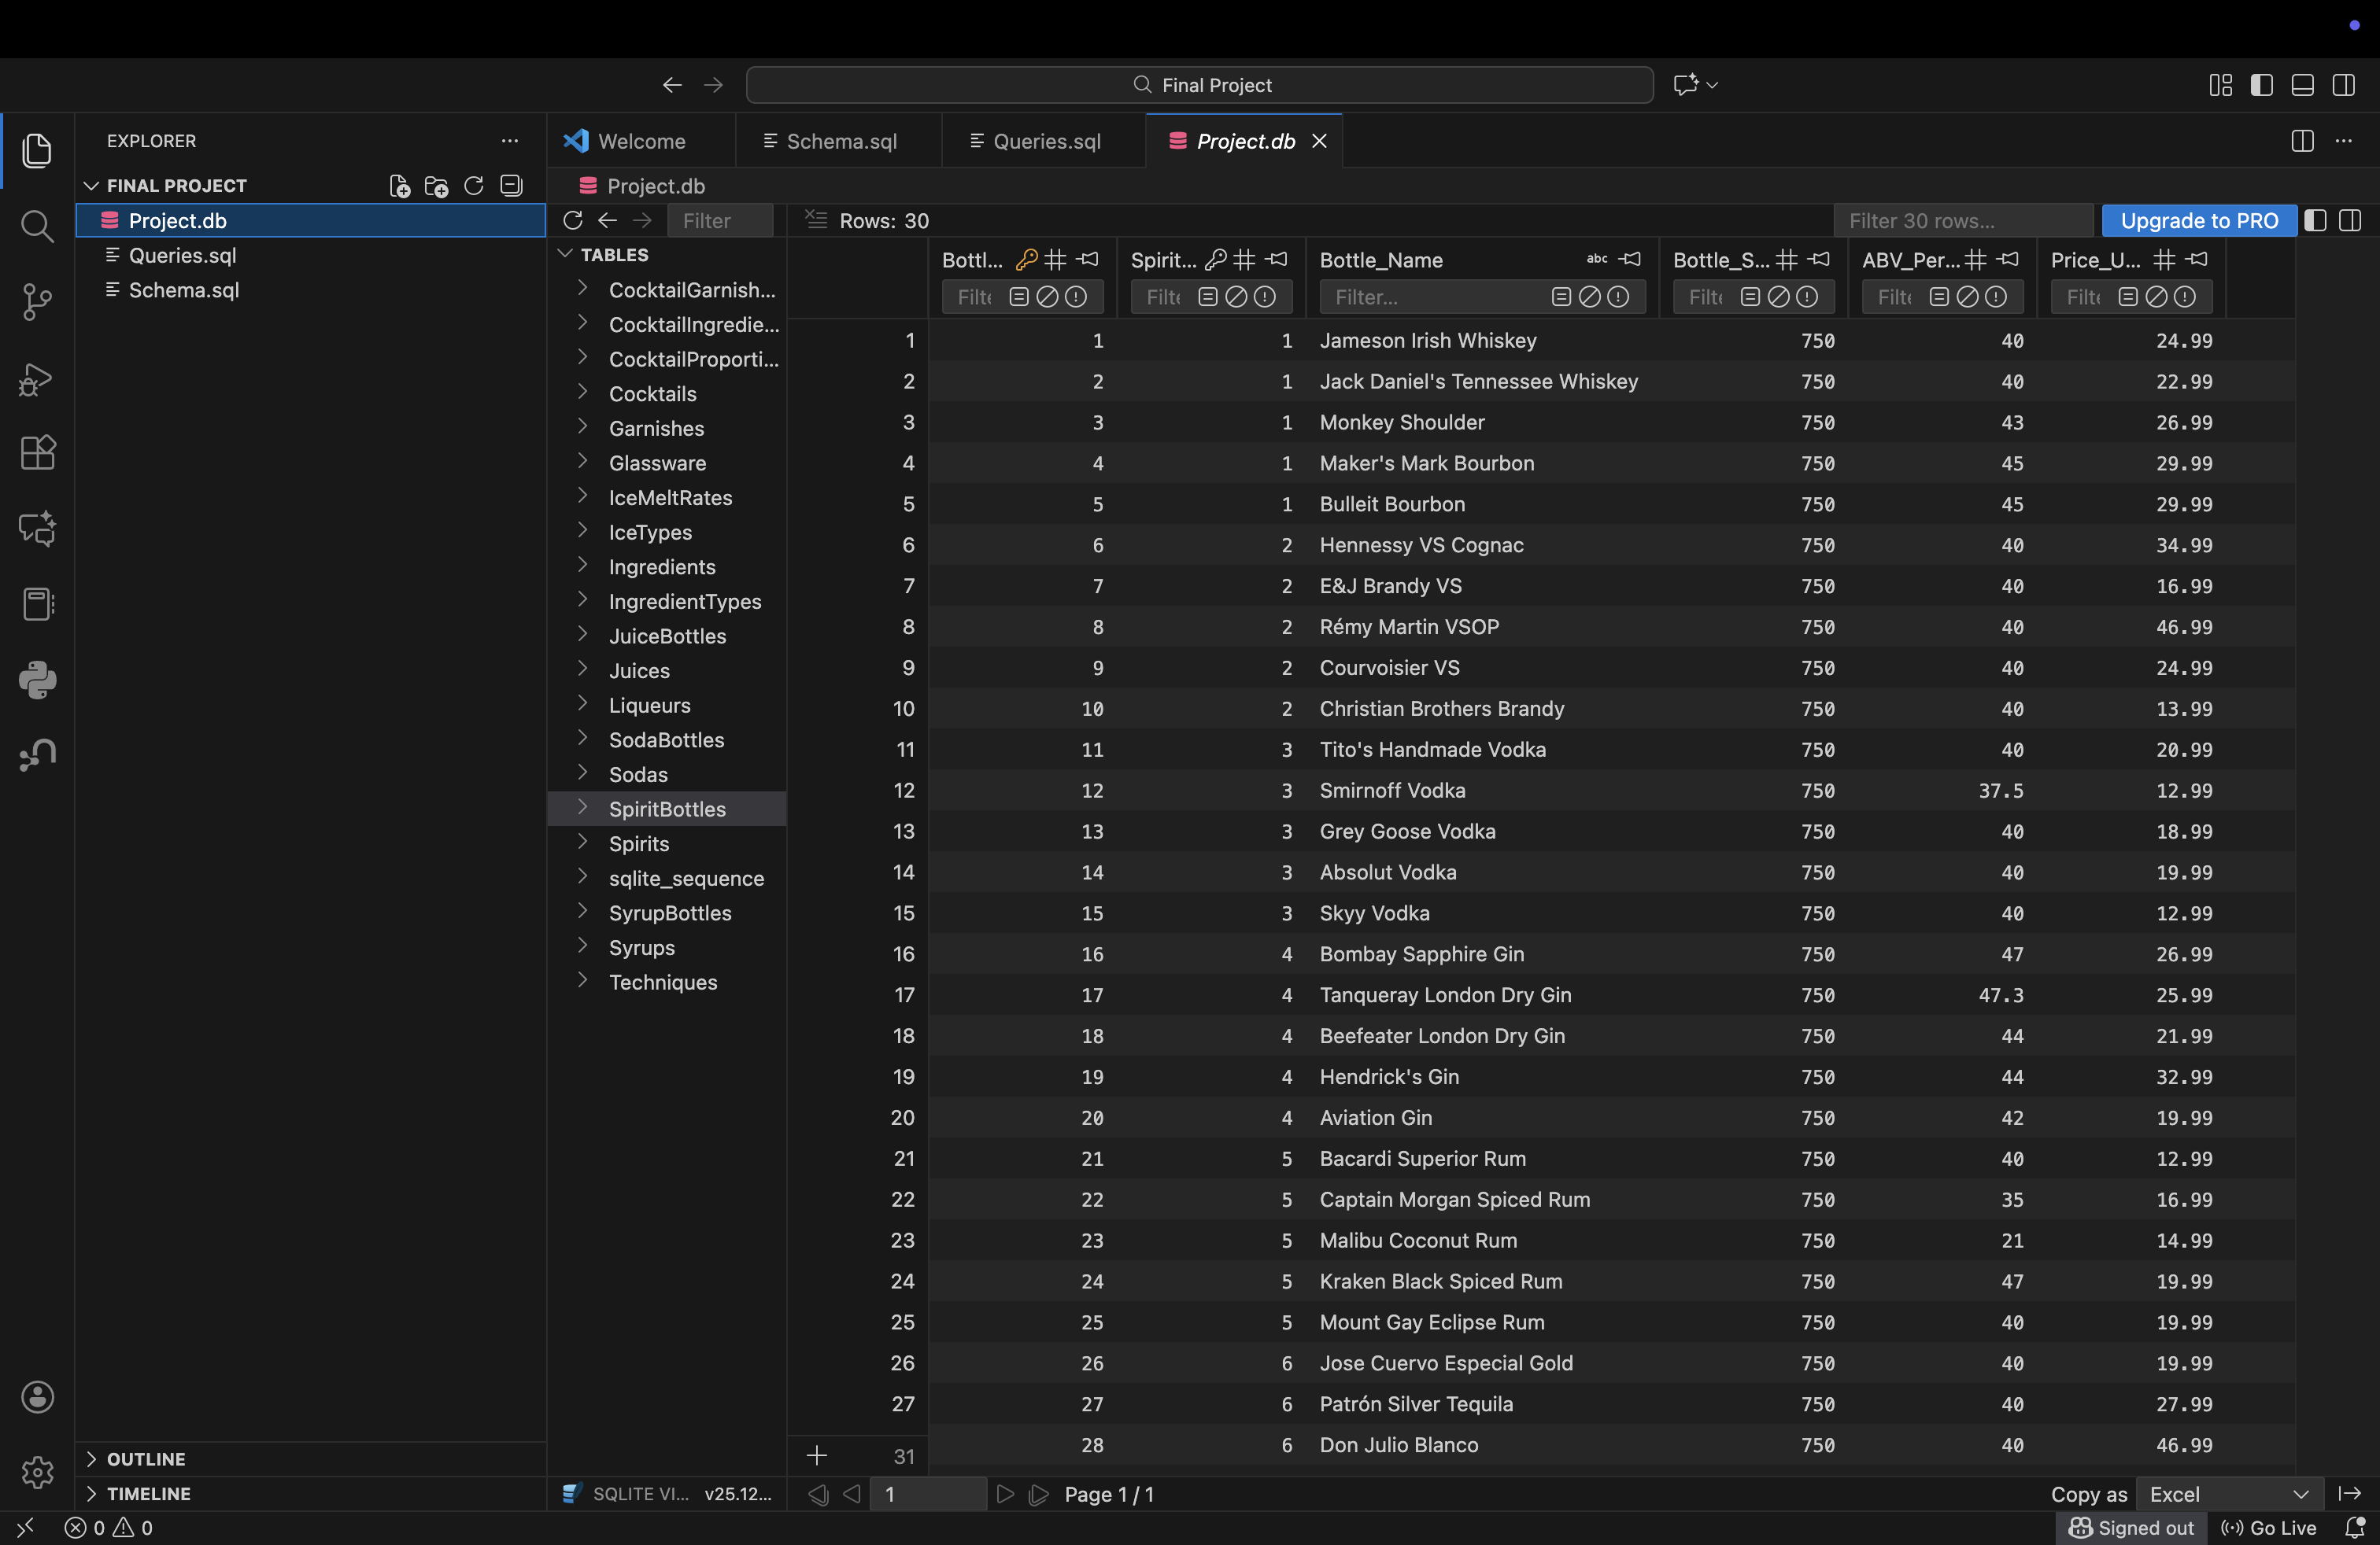Toggle the SQLite viewer left sidebar
The image size is (2380, 1545).
2315,221
